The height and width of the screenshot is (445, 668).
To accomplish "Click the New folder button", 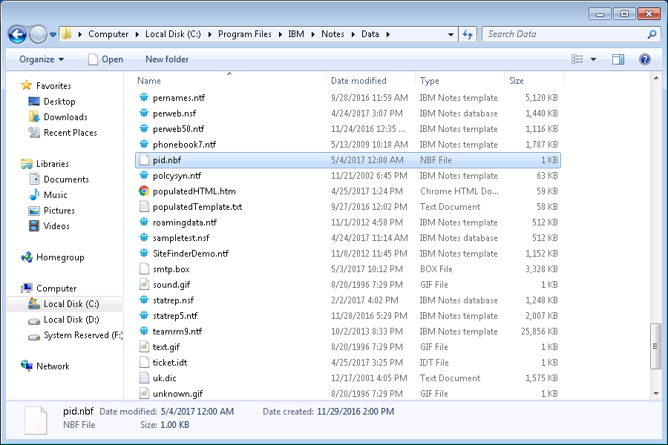I will pos(167,59).
